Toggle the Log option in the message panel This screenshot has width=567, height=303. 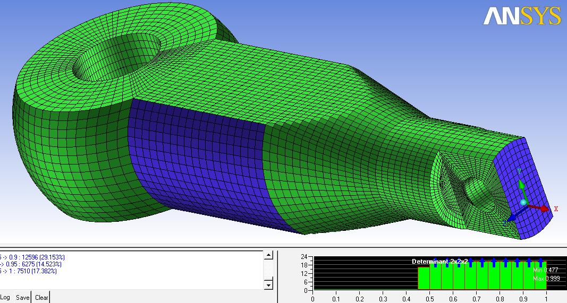click(5, 298)
